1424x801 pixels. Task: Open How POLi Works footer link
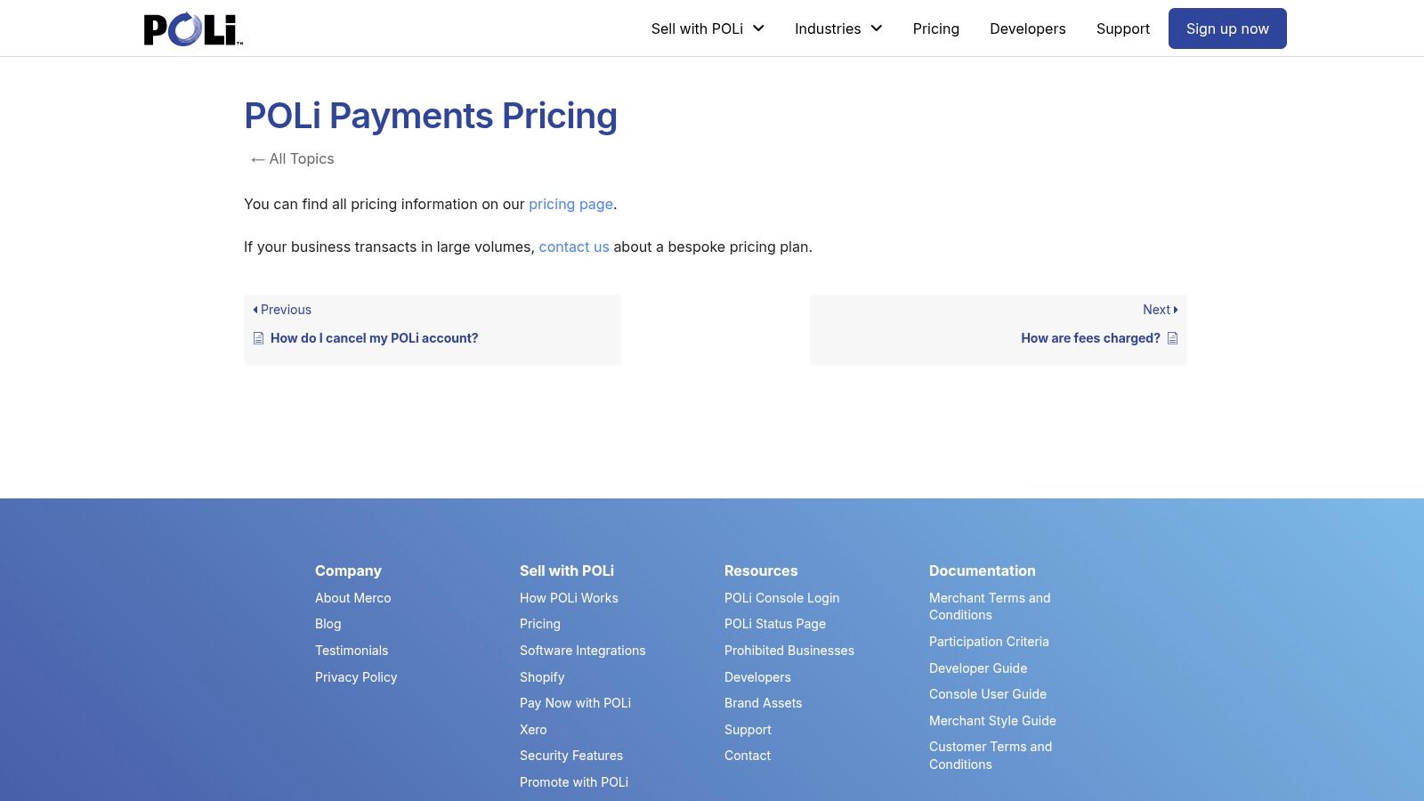tap(569, 598)
